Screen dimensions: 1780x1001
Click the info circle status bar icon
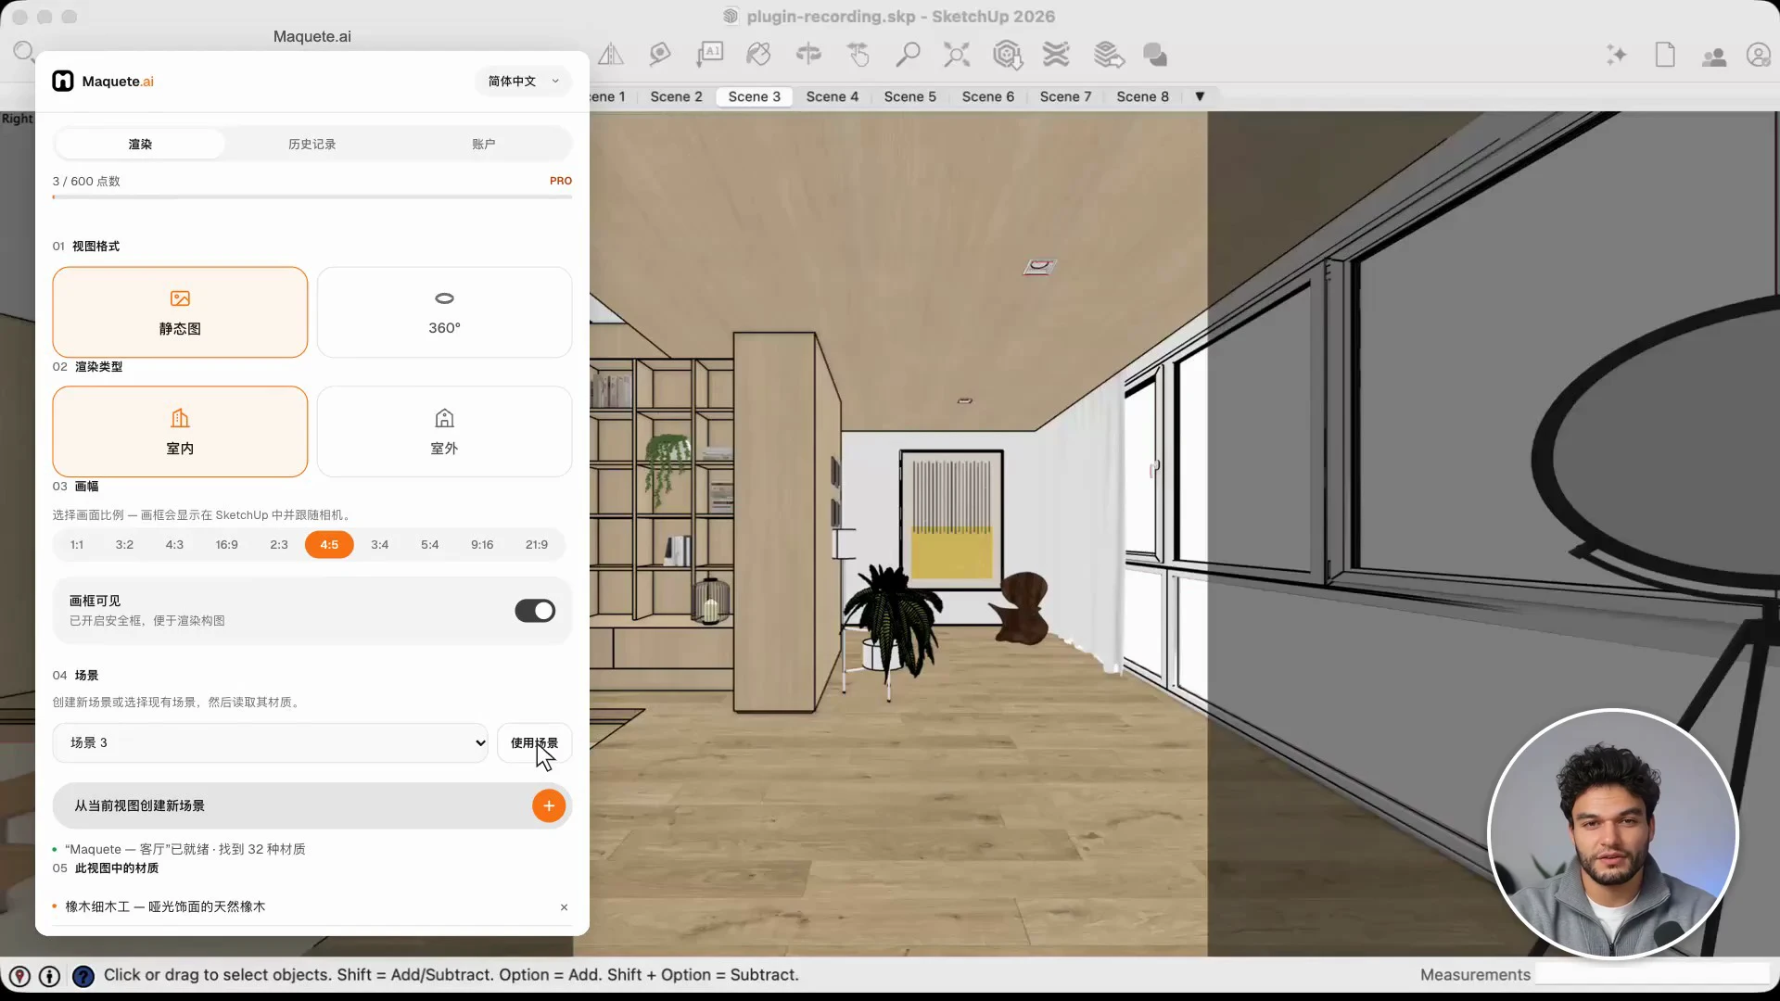[50, 976]
